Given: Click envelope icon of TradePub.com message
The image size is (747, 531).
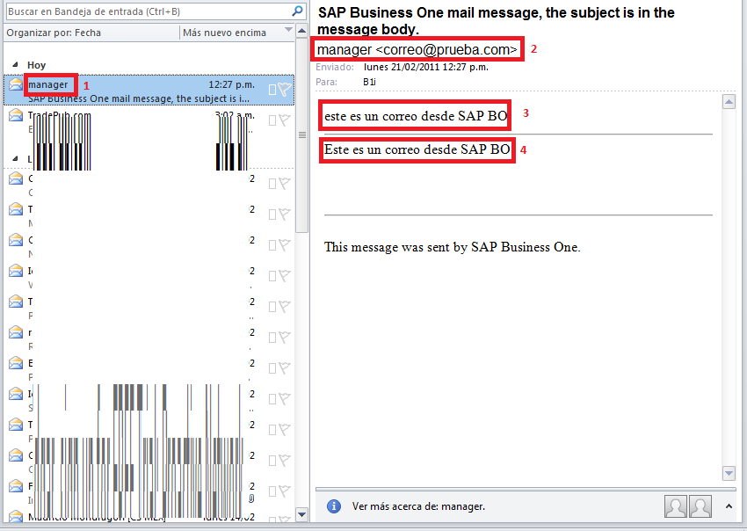Looking at the screenshot, I should [x=16, y=115].
